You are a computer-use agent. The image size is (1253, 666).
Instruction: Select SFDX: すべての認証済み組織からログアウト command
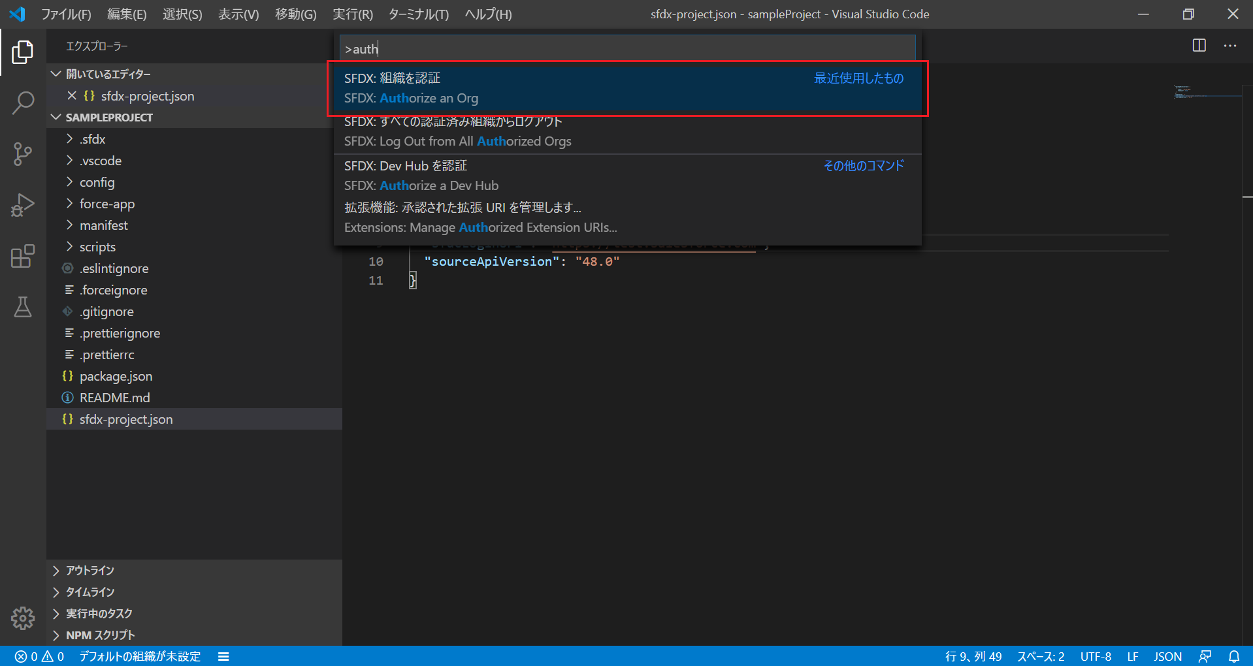(x=627, y=131)
